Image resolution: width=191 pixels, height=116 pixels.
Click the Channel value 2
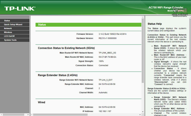[x=99, y=88]
